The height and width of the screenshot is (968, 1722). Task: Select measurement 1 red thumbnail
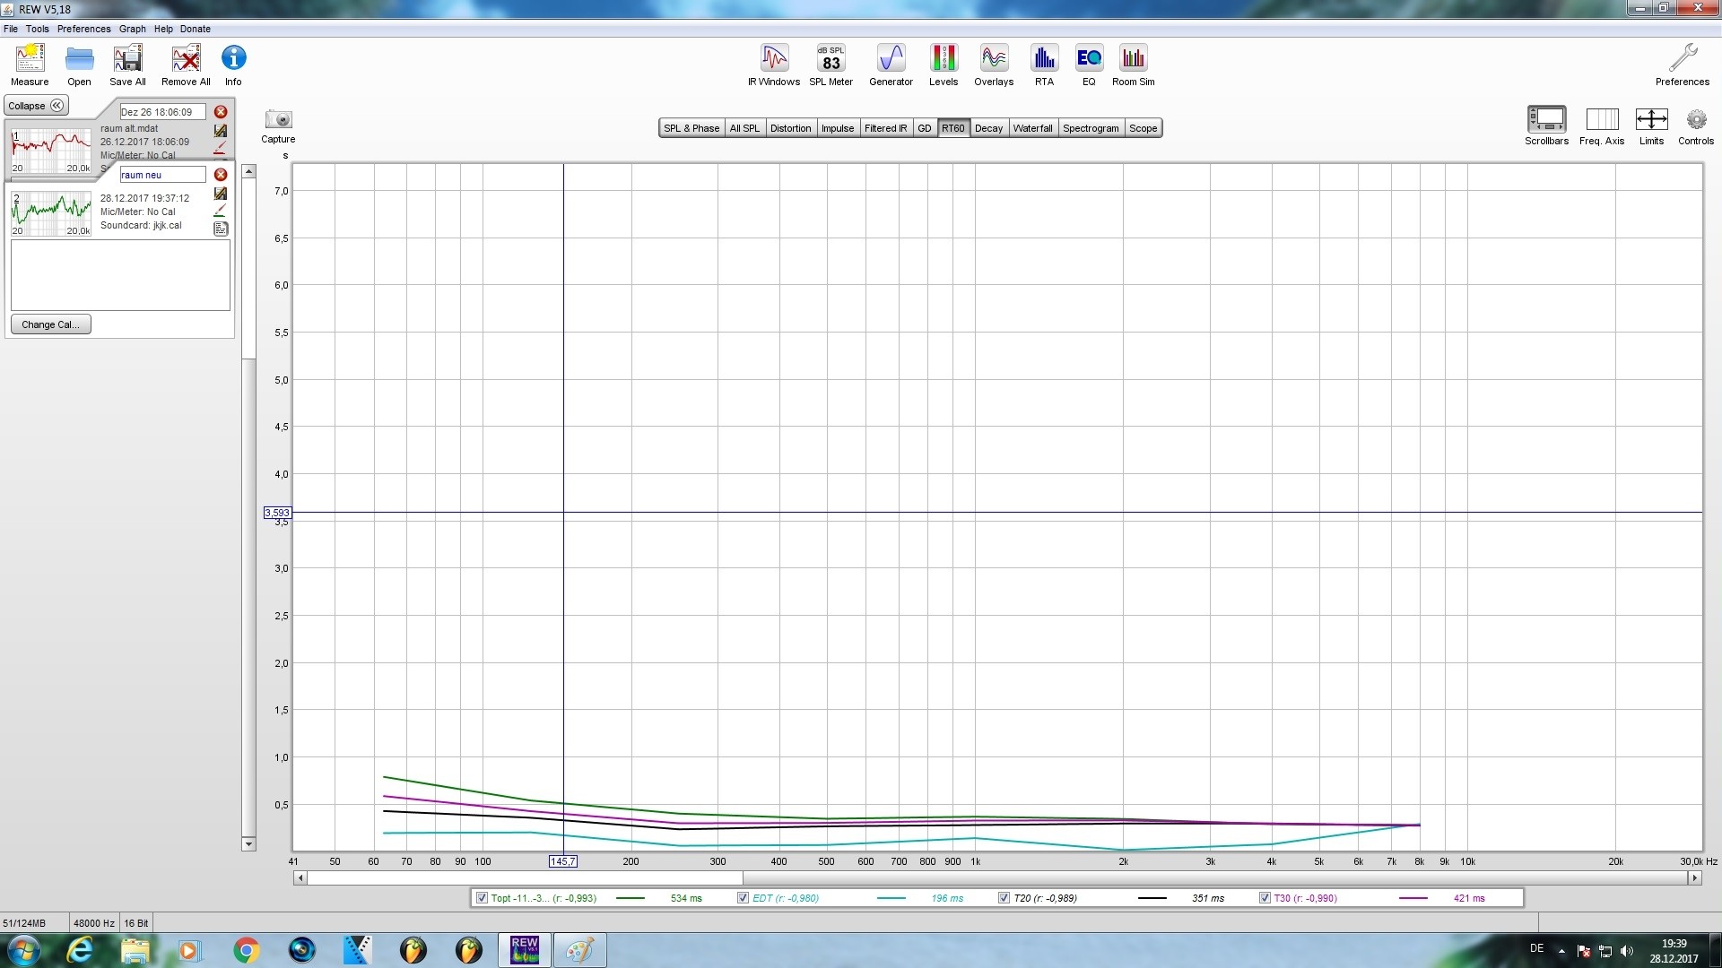(51, 151)
